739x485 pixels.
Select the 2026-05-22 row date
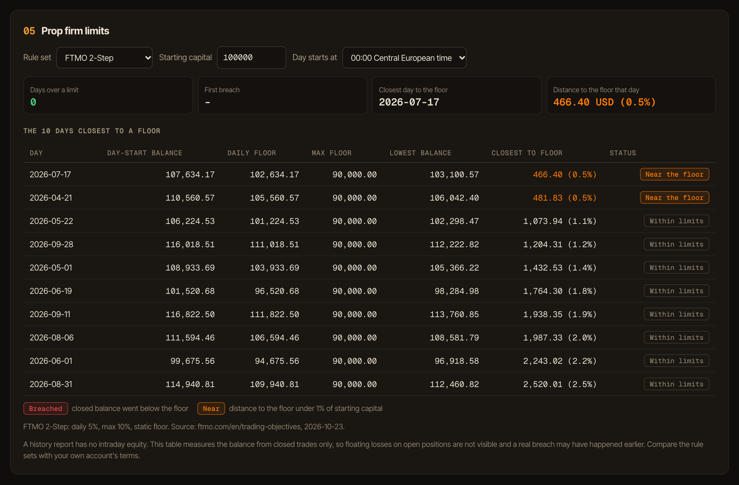[x=51, y=221]
